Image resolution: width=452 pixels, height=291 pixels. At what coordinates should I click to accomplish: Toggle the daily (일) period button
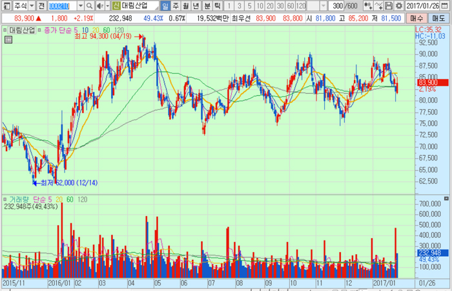tap(165, 6)
